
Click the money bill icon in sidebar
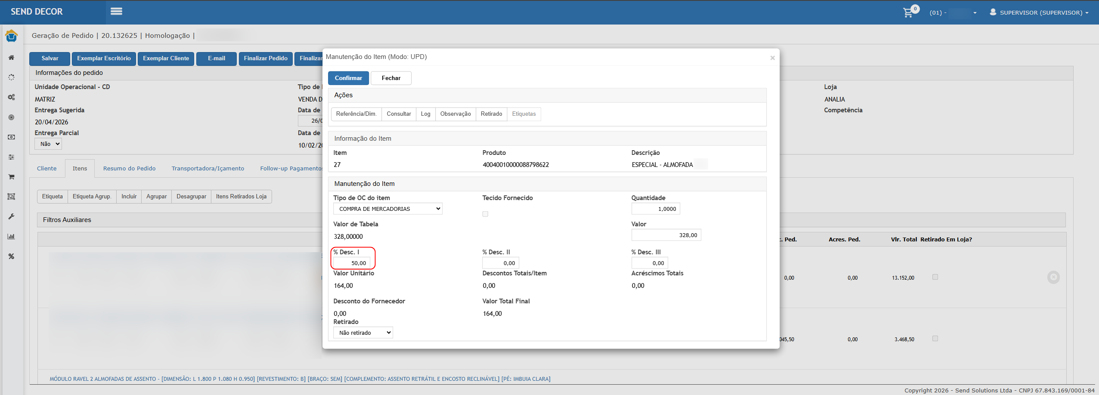(11, 137)
